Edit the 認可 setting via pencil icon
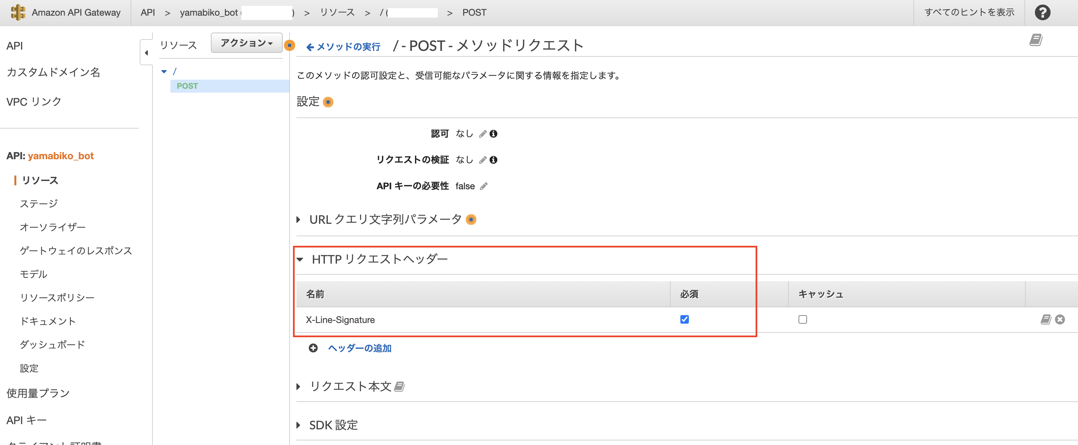 (483, 134)
